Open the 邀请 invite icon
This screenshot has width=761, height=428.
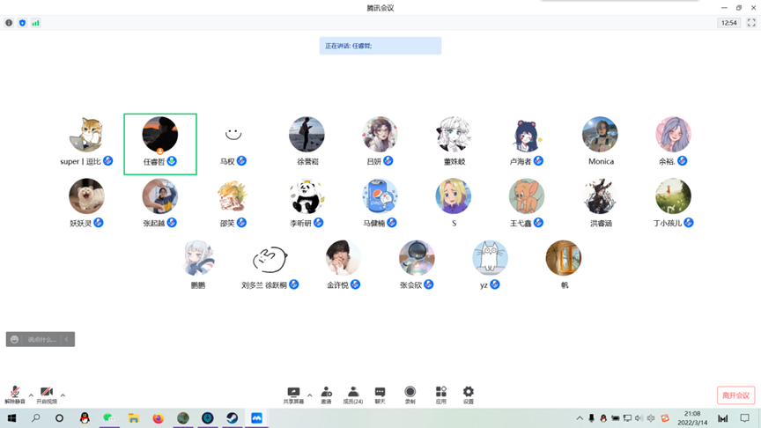coord(326,393)
